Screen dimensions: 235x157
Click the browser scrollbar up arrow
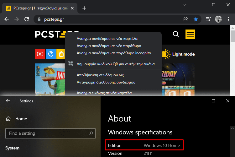pos(232,28)
